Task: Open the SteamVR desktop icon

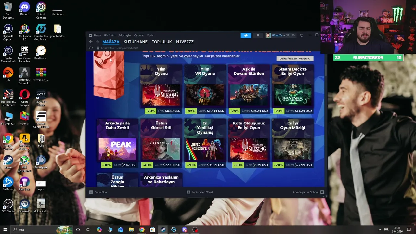Action: click(25, 206)
